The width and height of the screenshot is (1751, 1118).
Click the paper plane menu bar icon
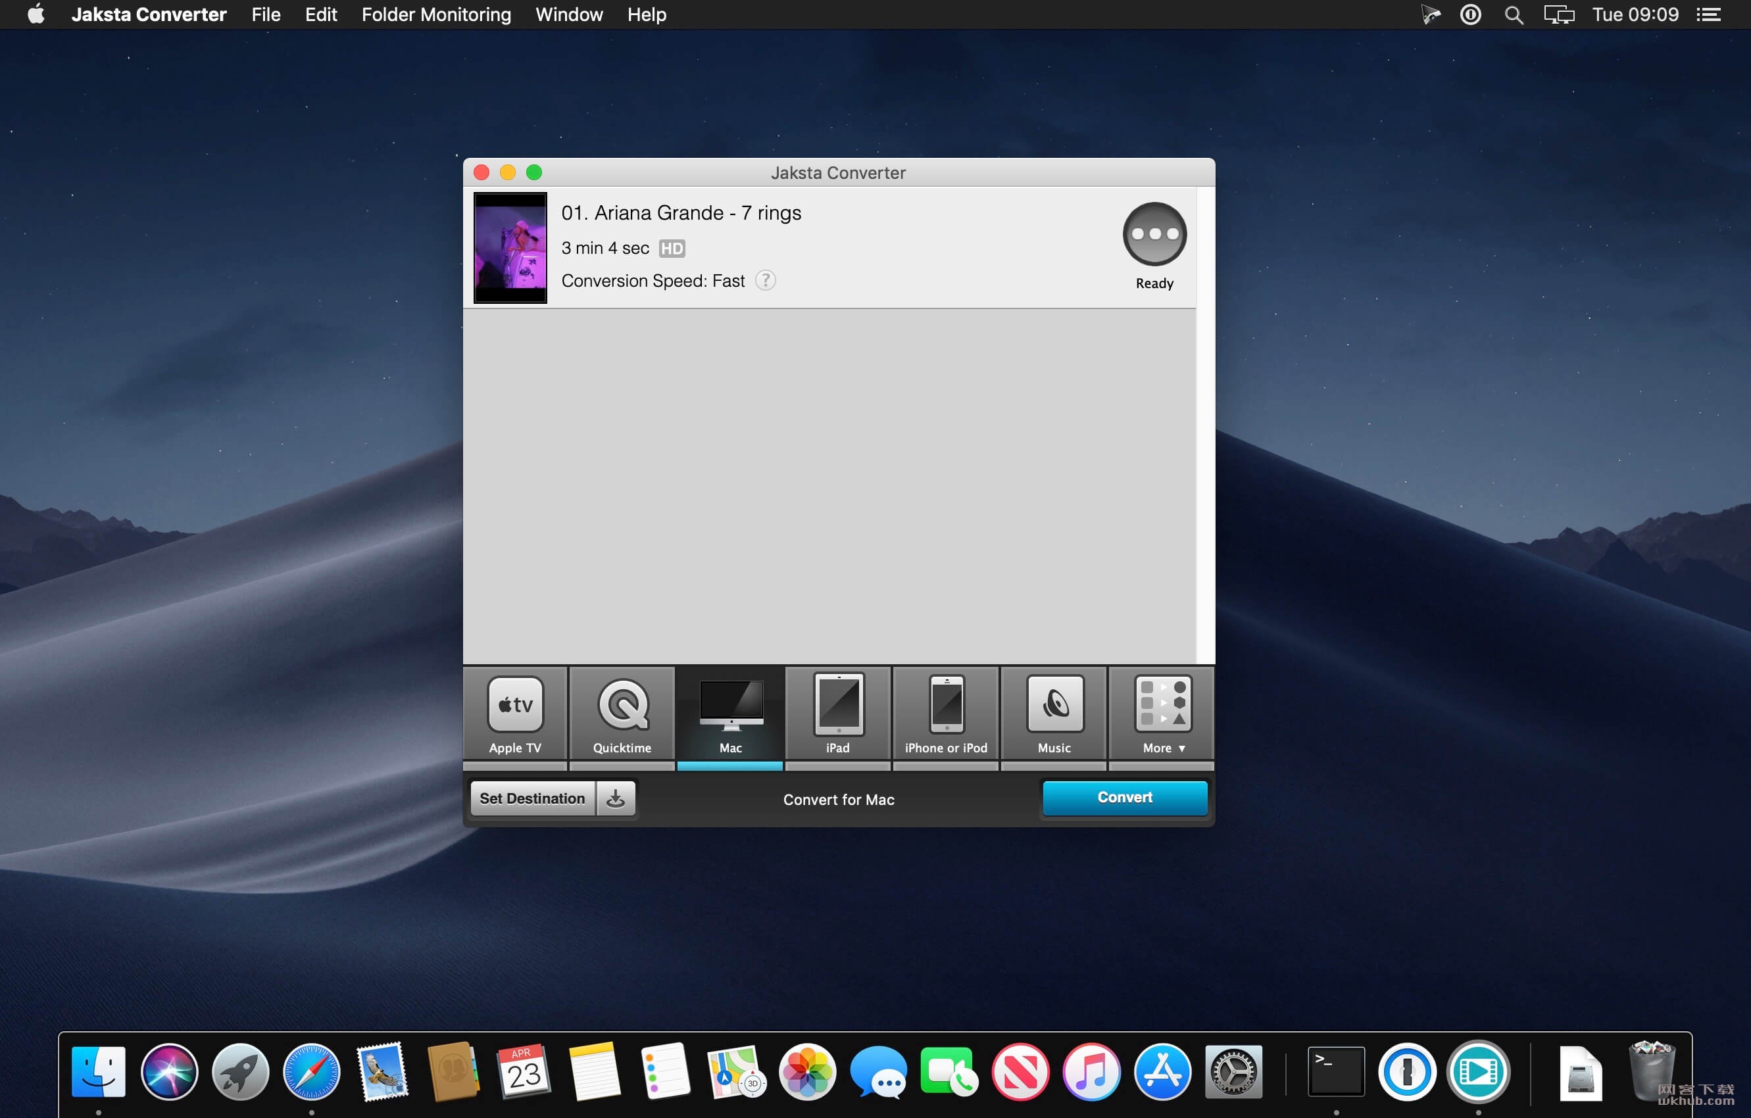coord(1430,14)
